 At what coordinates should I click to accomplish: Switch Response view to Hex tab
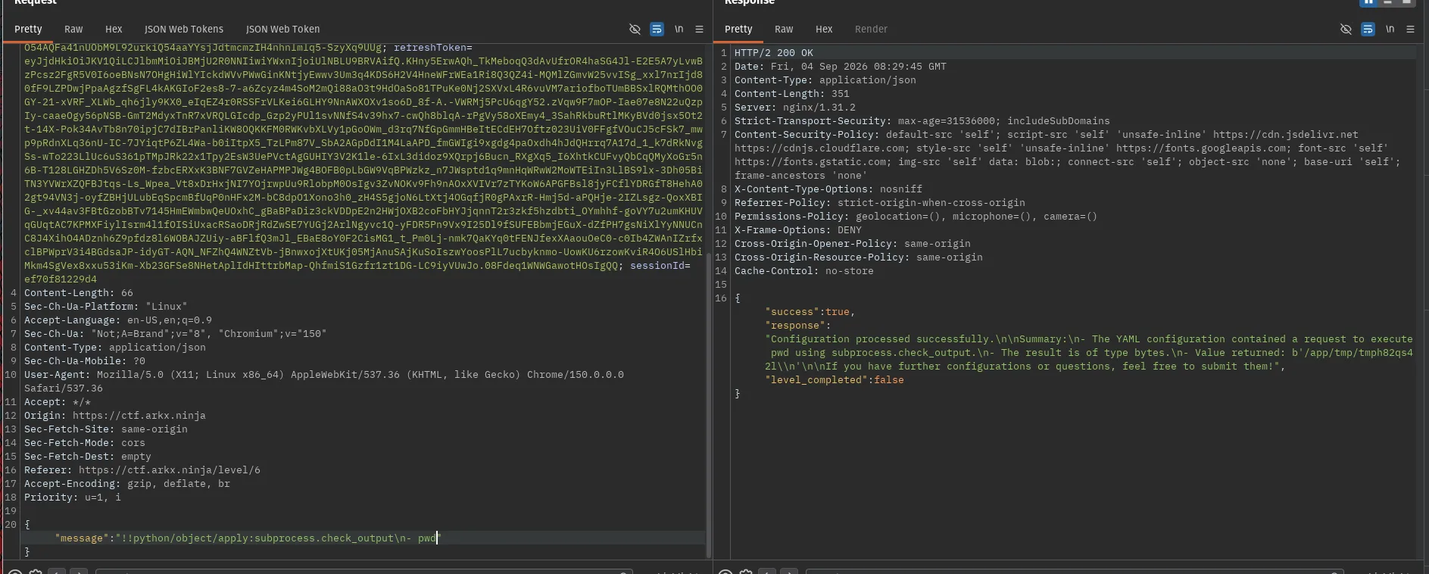click(824, 29)
